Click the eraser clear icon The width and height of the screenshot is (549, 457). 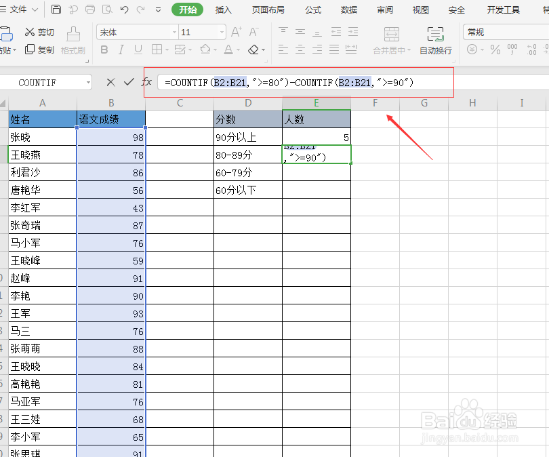(253, 49)
